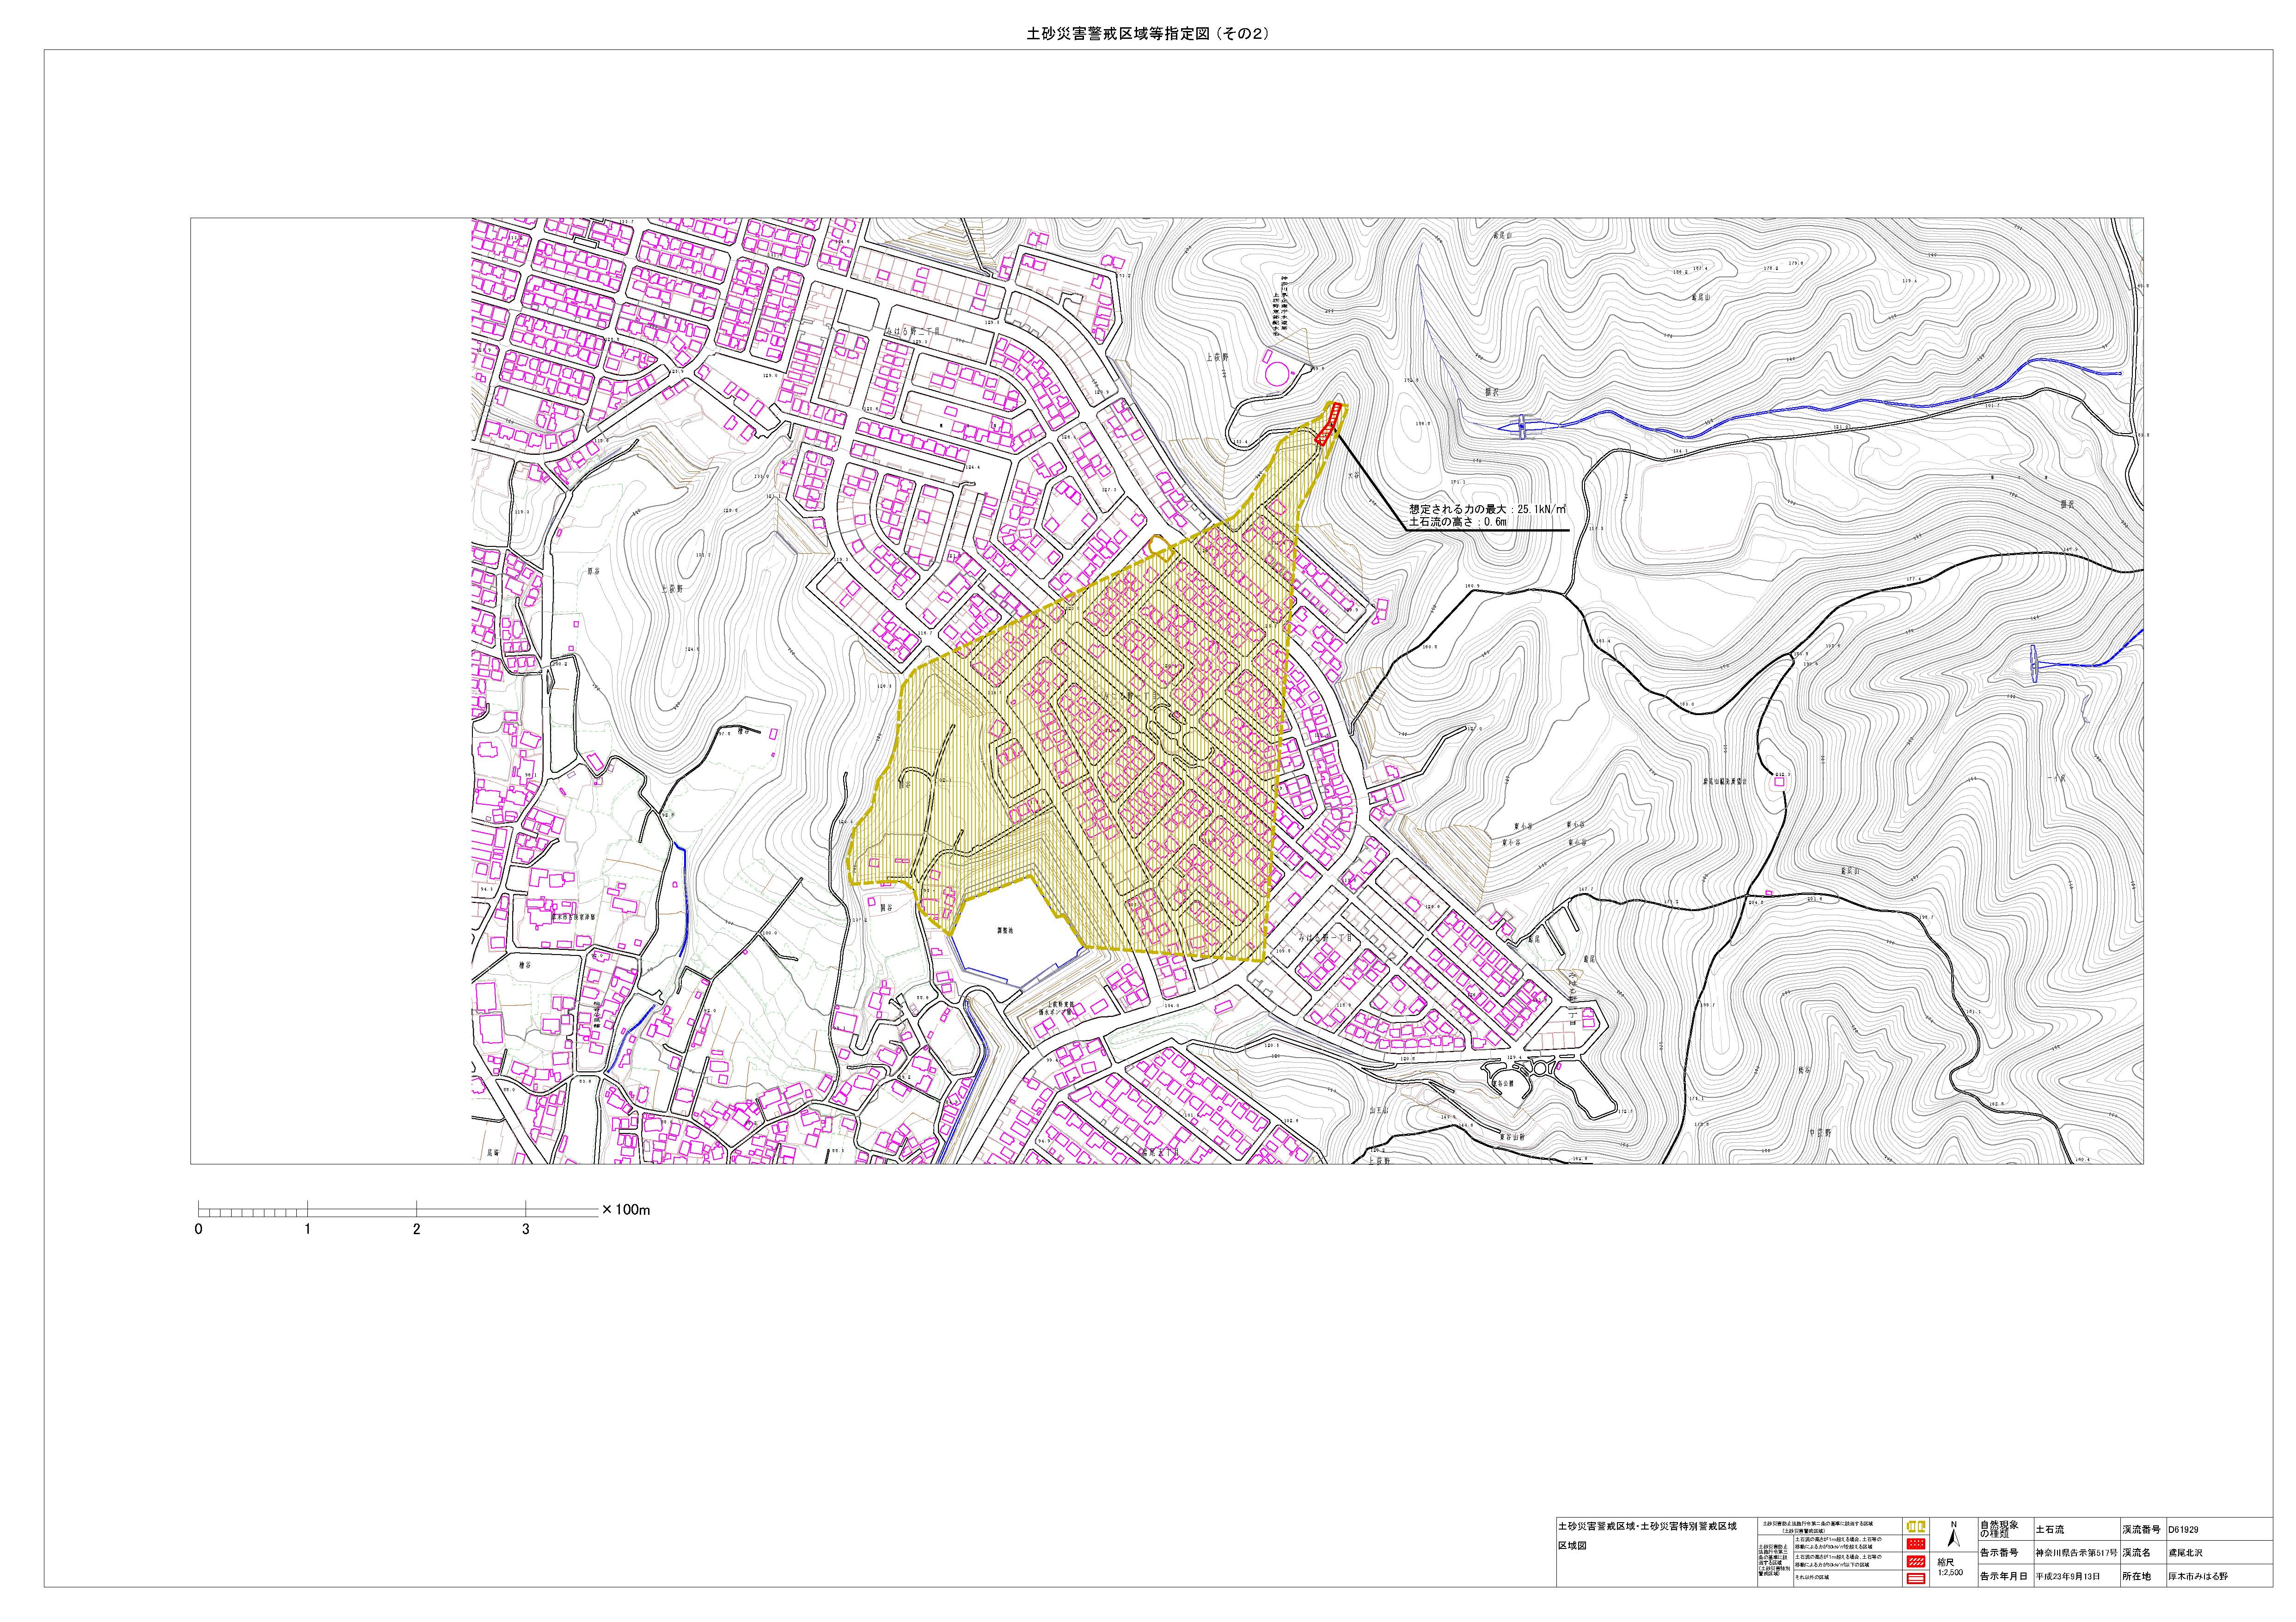Click the scale value 1:2,500
This screenshot has height=1622, width=2296.
click(1950, 1572)
